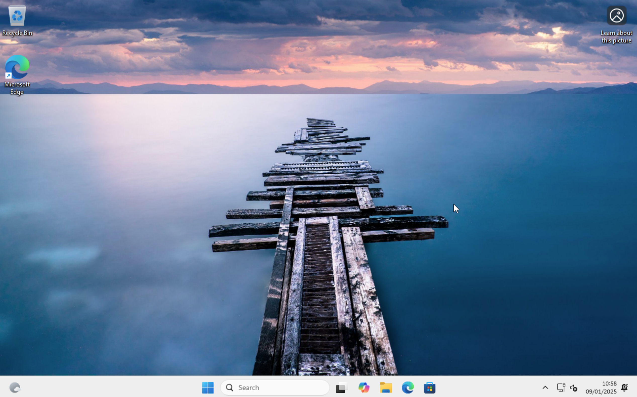637x397 pixels.
Task: Select the 'Microsoft Edge' label on the desktop
Action: 17,88
